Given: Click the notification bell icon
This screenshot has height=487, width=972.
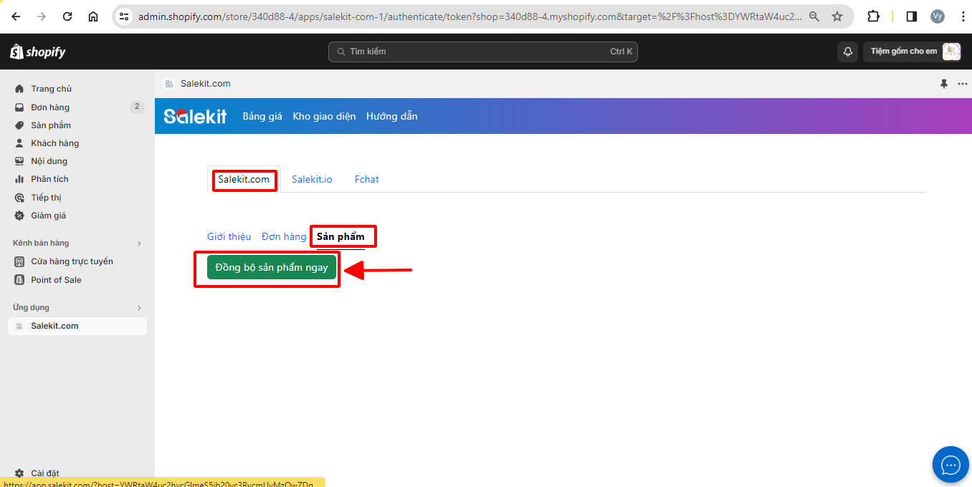Looking at the screenshot, I should (847, 52).
